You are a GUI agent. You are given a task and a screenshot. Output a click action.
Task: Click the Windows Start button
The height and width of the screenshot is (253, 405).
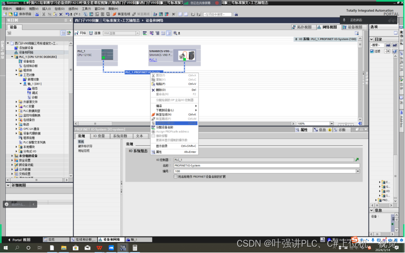pos(5,248)
